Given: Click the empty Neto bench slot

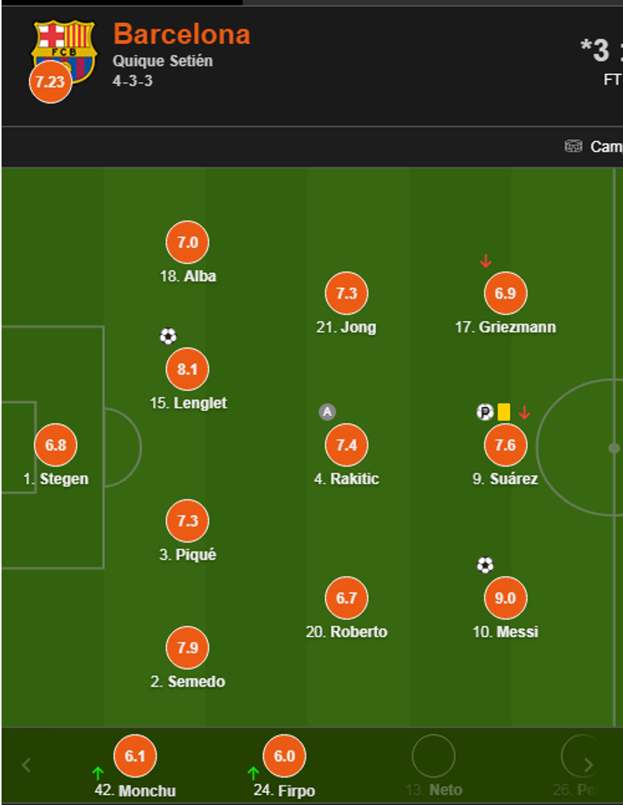Looking at the screenshot, I should point(434,757).
